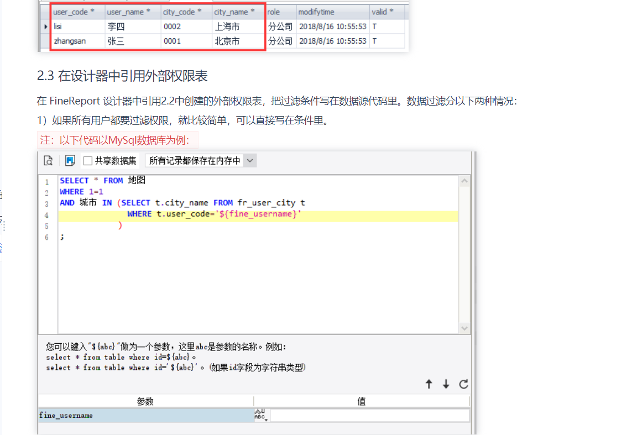
Task: Click the fine_username value input field
Action: coord(370,415)
